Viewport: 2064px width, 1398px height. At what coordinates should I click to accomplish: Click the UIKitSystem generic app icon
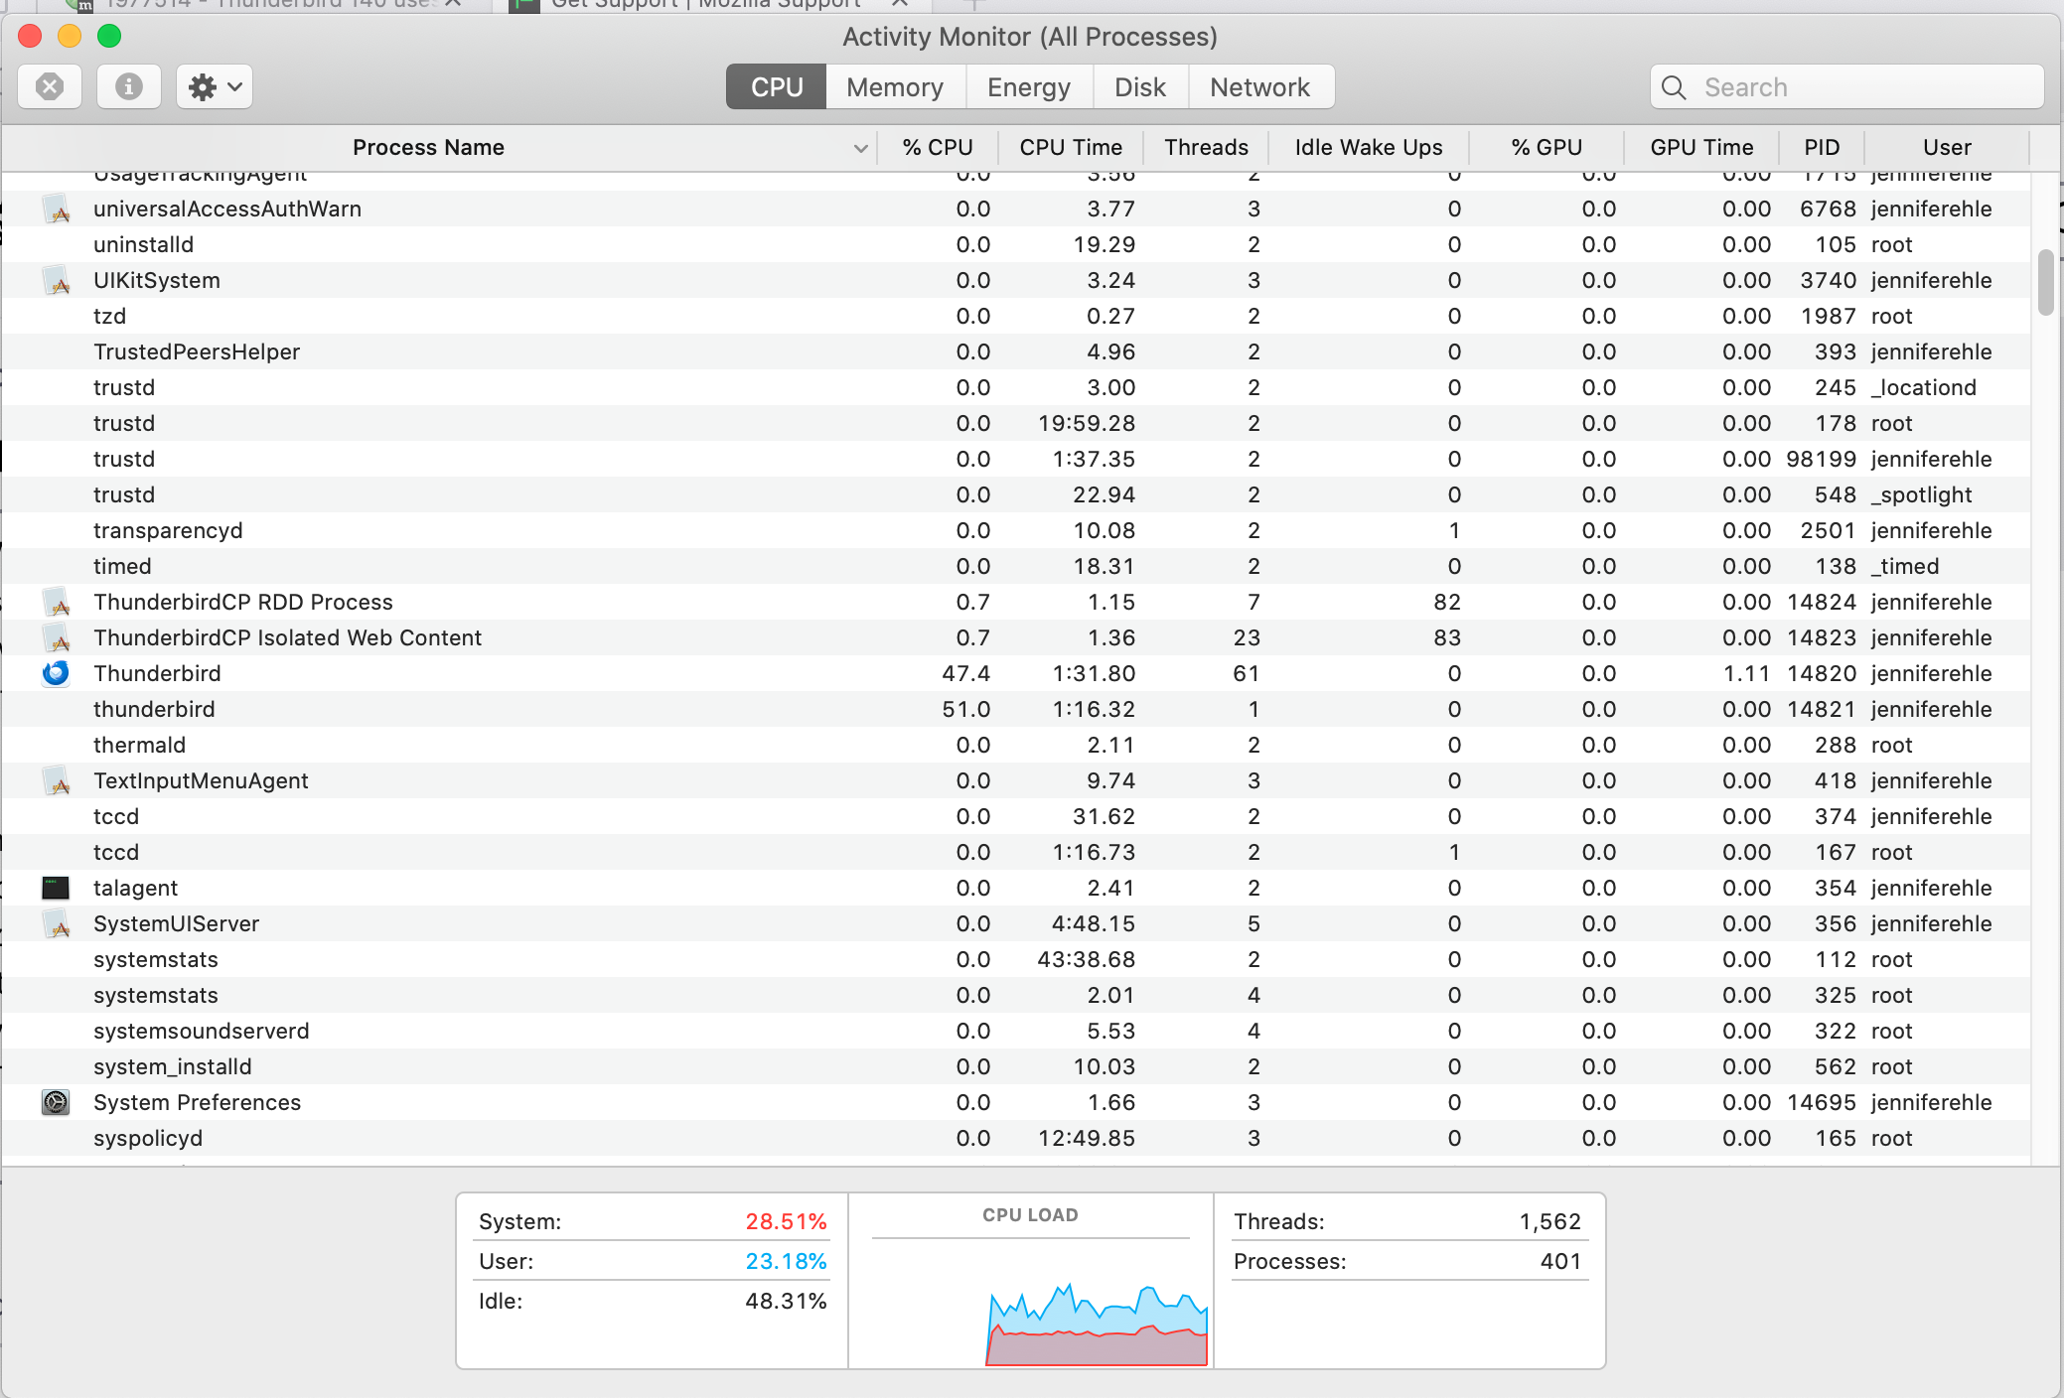pos(57,281)
